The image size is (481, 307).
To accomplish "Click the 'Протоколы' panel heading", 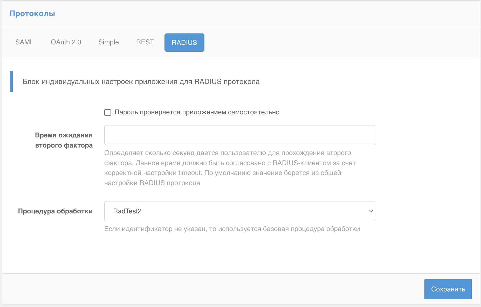I will click(32, 13).
